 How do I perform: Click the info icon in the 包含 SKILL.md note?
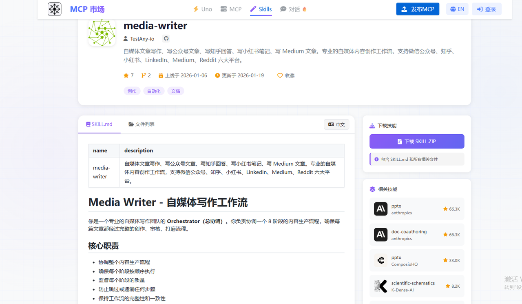pos(376,159)
